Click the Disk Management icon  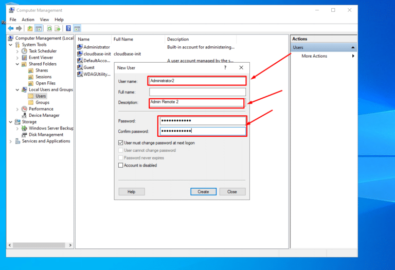click(24, 135)
